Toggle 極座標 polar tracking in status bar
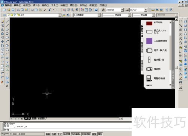 (67, 134)
